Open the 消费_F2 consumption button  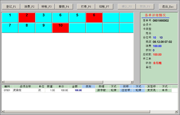tap(29, 7)
